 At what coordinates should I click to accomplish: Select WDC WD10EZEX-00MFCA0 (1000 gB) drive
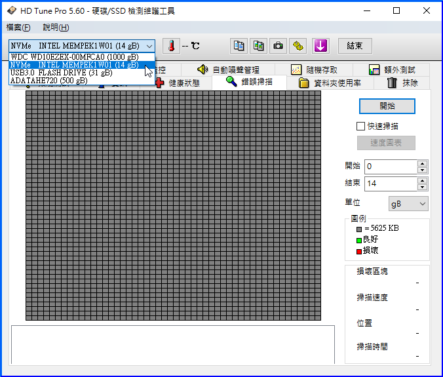(82, 57)
